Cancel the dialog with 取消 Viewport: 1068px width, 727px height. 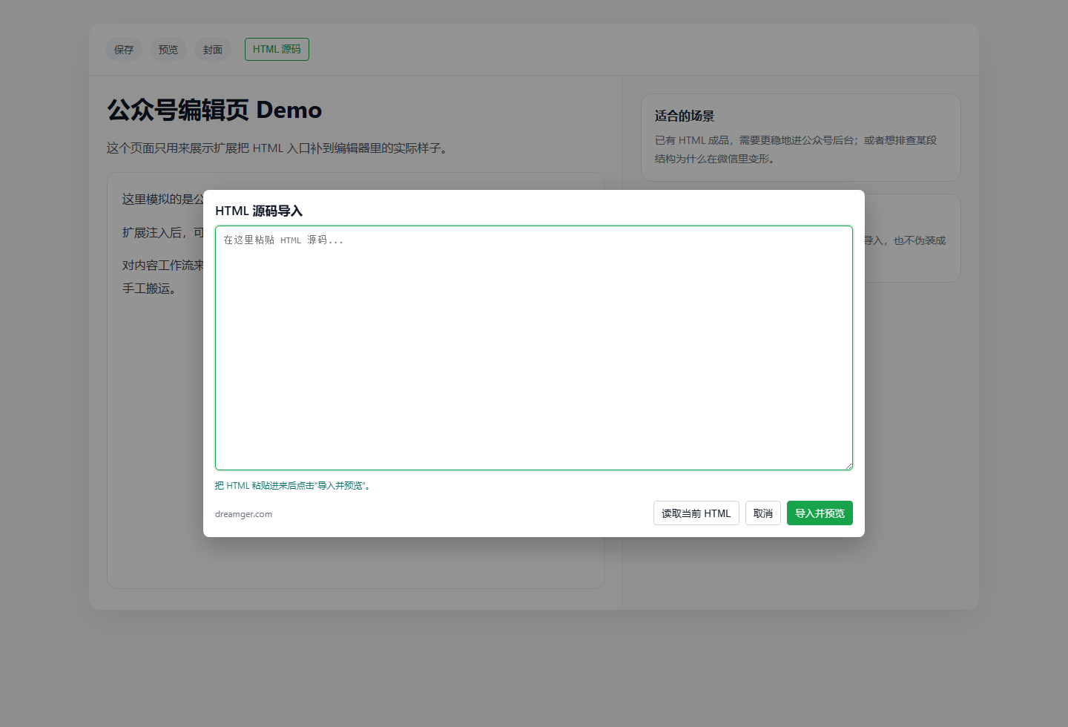pos(763,513)
